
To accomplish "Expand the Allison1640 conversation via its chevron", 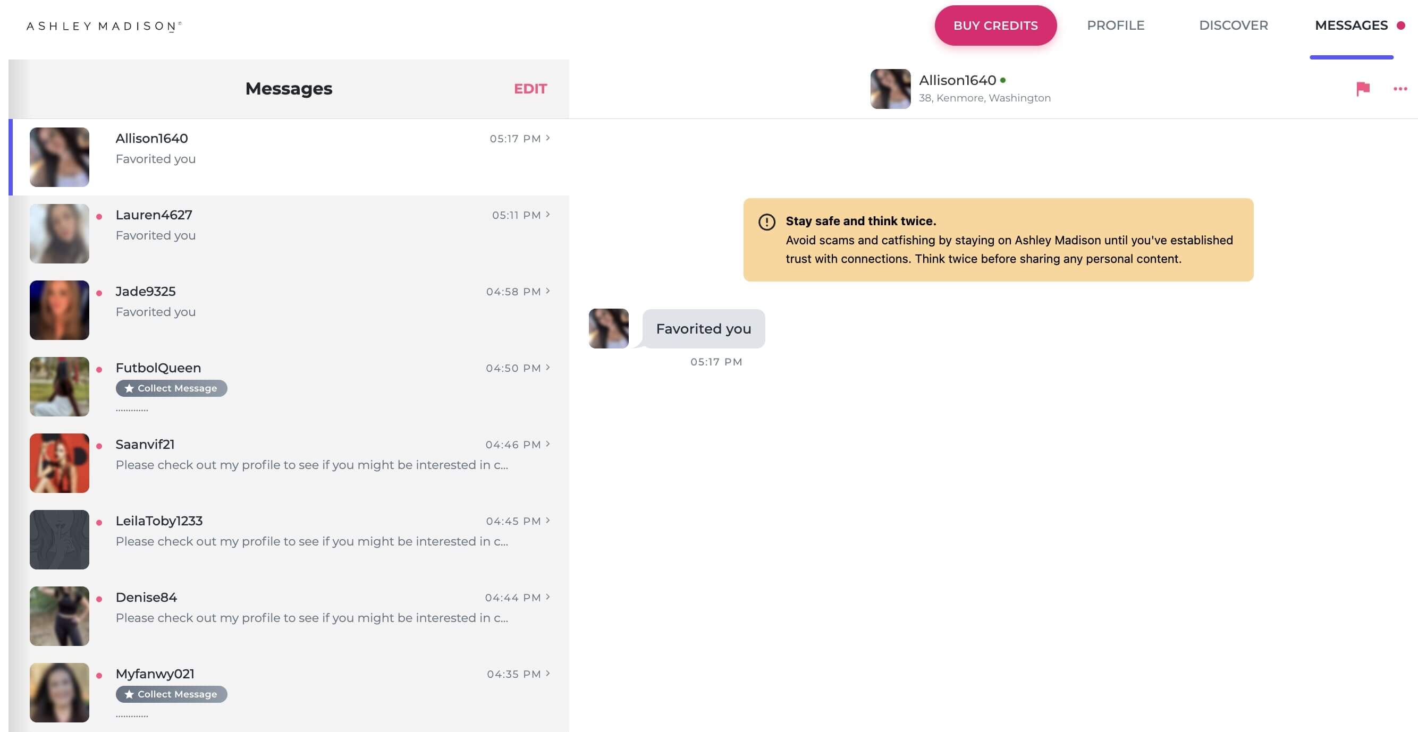I will (548, 138).
